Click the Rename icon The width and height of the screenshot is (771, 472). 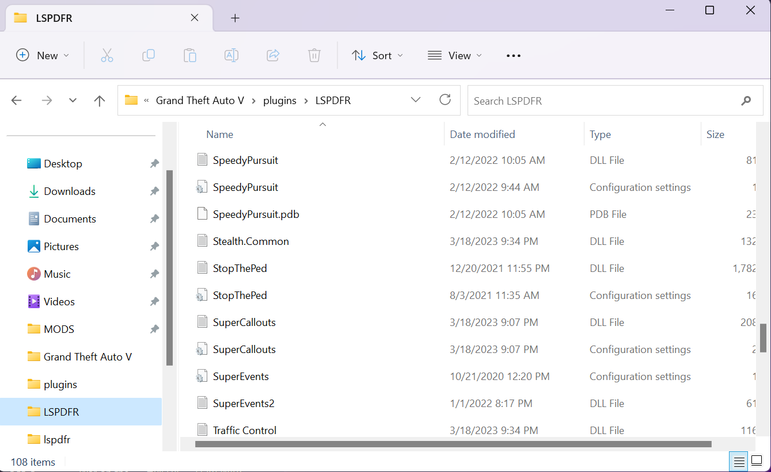coord(231,55)
